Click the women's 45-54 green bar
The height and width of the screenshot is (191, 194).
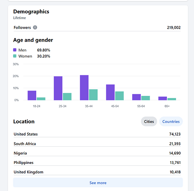(x=120, y=96)
